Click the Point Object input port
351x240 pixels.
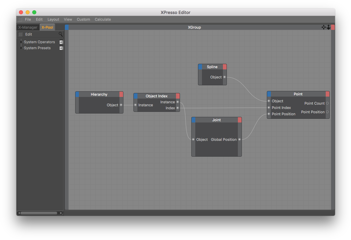(269, 101)
